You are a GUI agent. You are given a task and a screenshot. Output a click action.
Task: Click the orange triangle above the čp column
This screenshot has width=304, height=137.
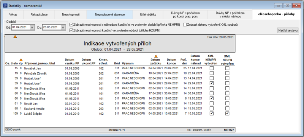(x=21, y=60)
